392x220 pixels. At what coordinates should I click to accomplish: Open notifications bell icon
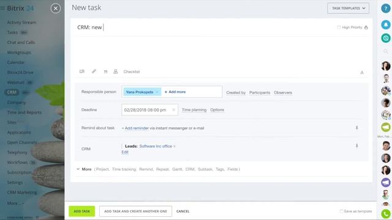(386, 24)
